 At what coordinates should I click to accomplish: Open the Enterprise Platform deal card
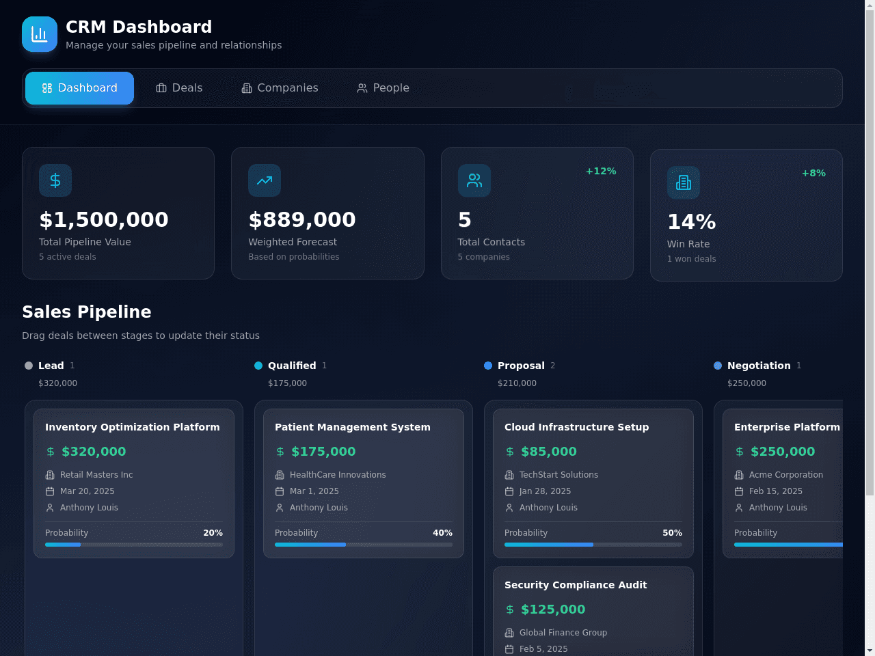coord(783,483)
